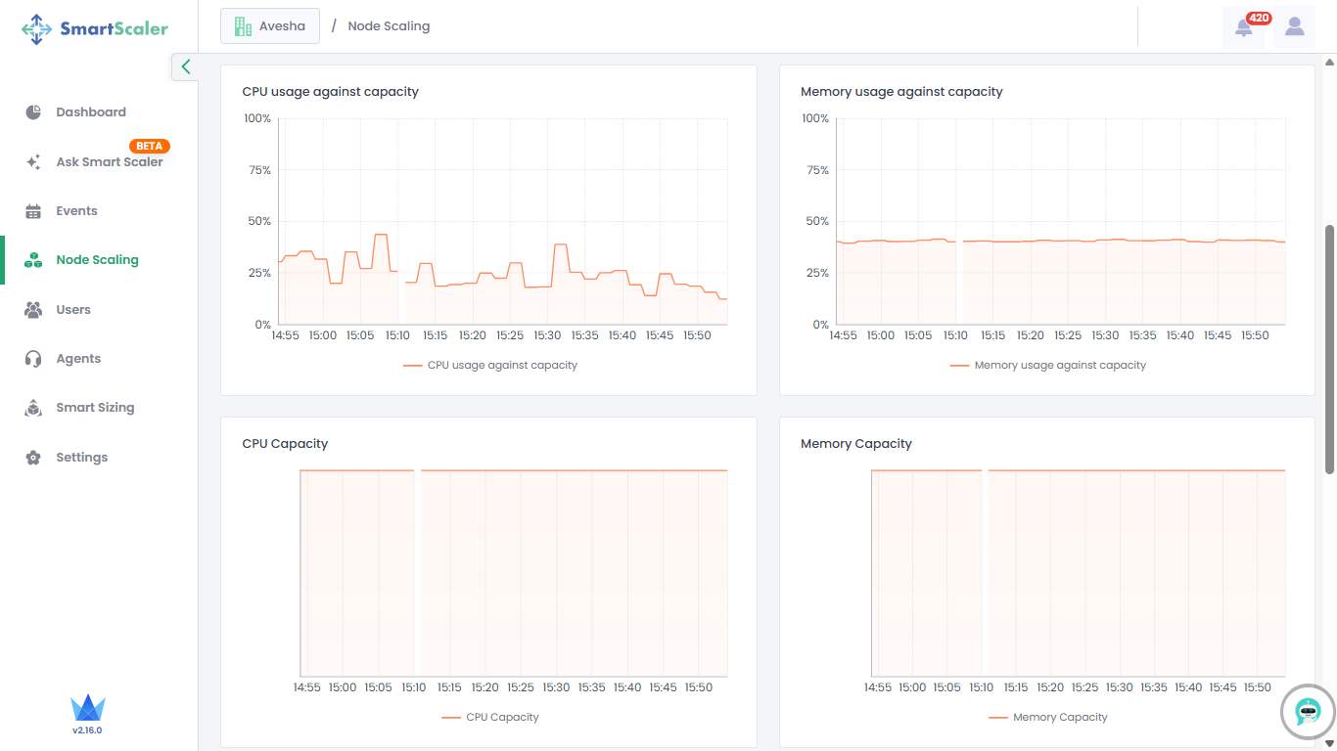Image resolution: width=1337 pixels, height=751 pixels.
Task: Click the Settings gear icon
Action: click(33, 458)
